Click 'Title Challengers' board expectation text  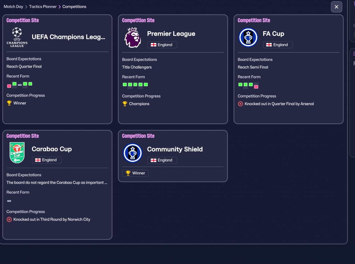click(x=137, y=67)
